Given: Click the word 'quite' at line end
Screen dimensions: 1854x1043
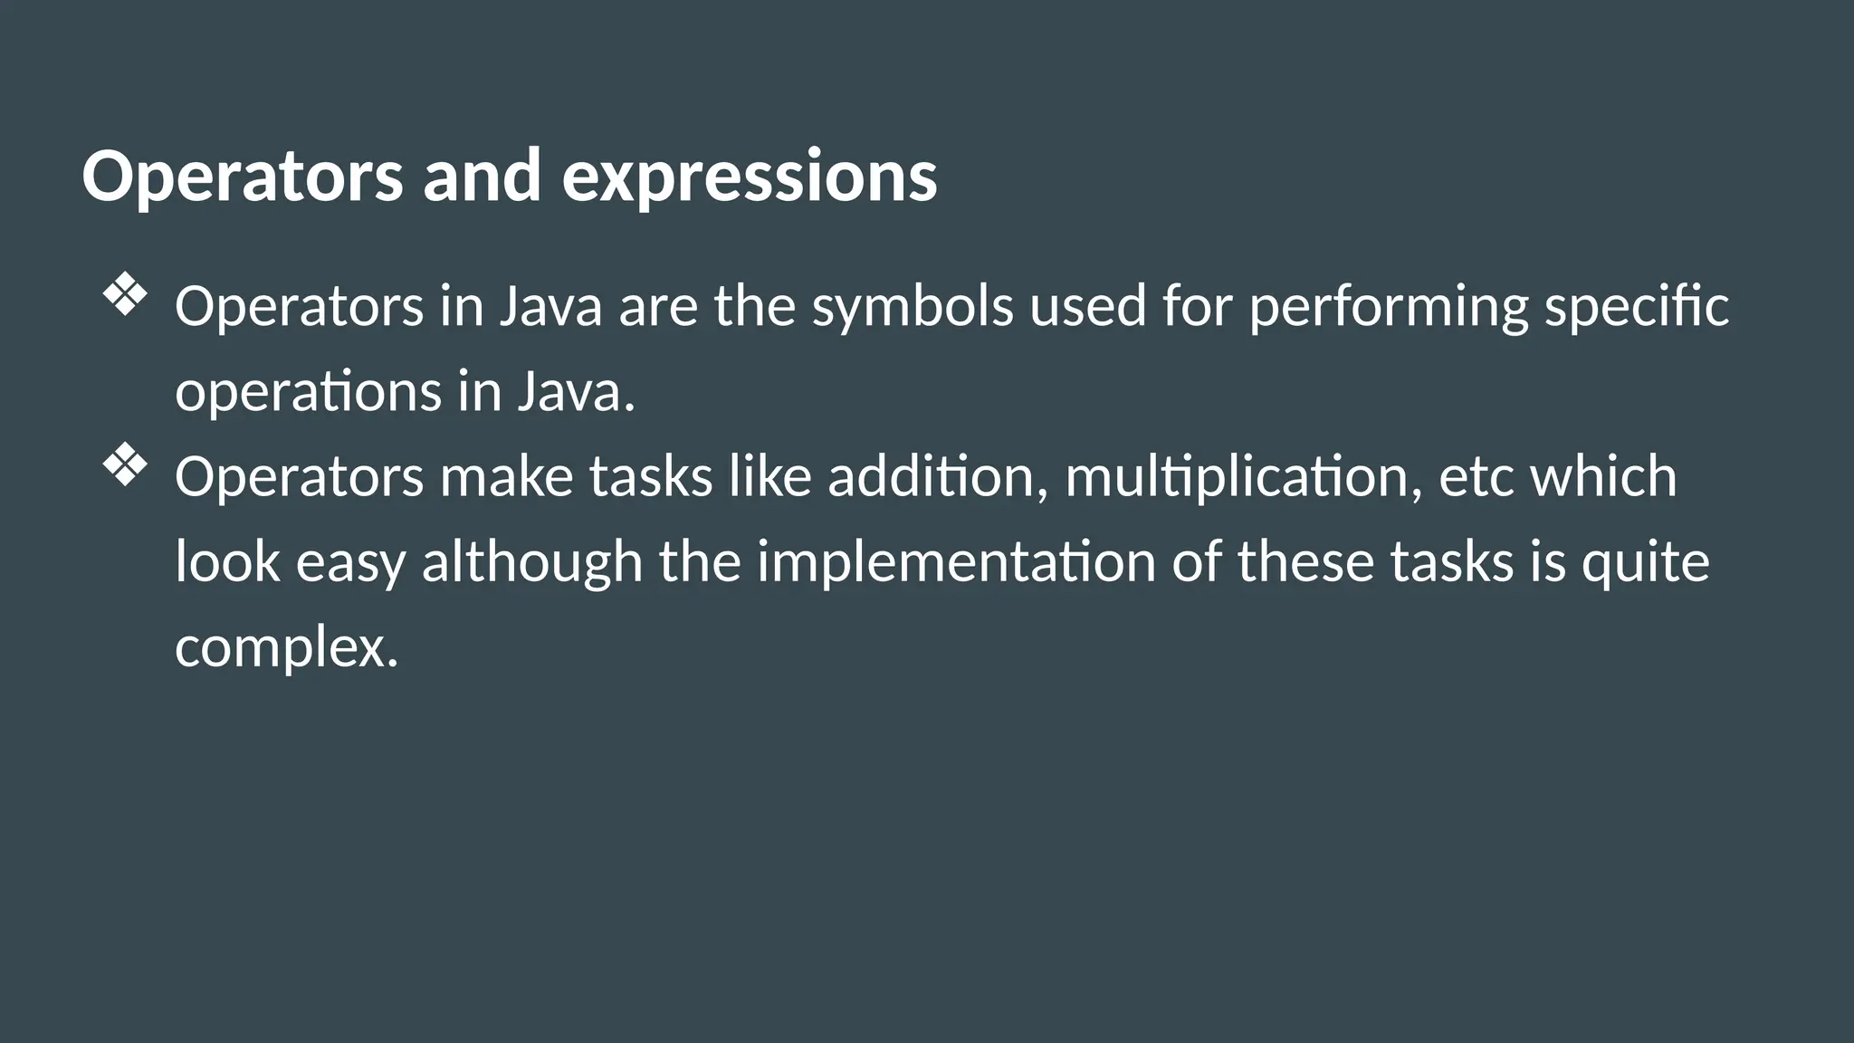Looking at the screenshot, I should [x=1645, y=562].
